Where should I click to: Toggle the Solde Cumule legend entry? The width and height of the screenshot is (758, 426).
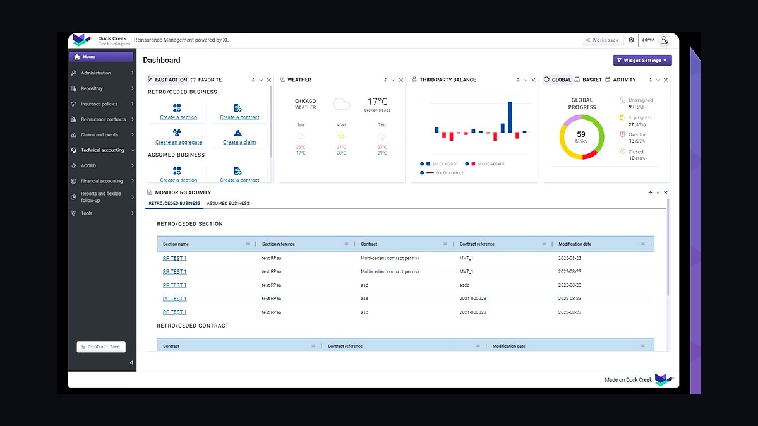[x=442, y=172]
